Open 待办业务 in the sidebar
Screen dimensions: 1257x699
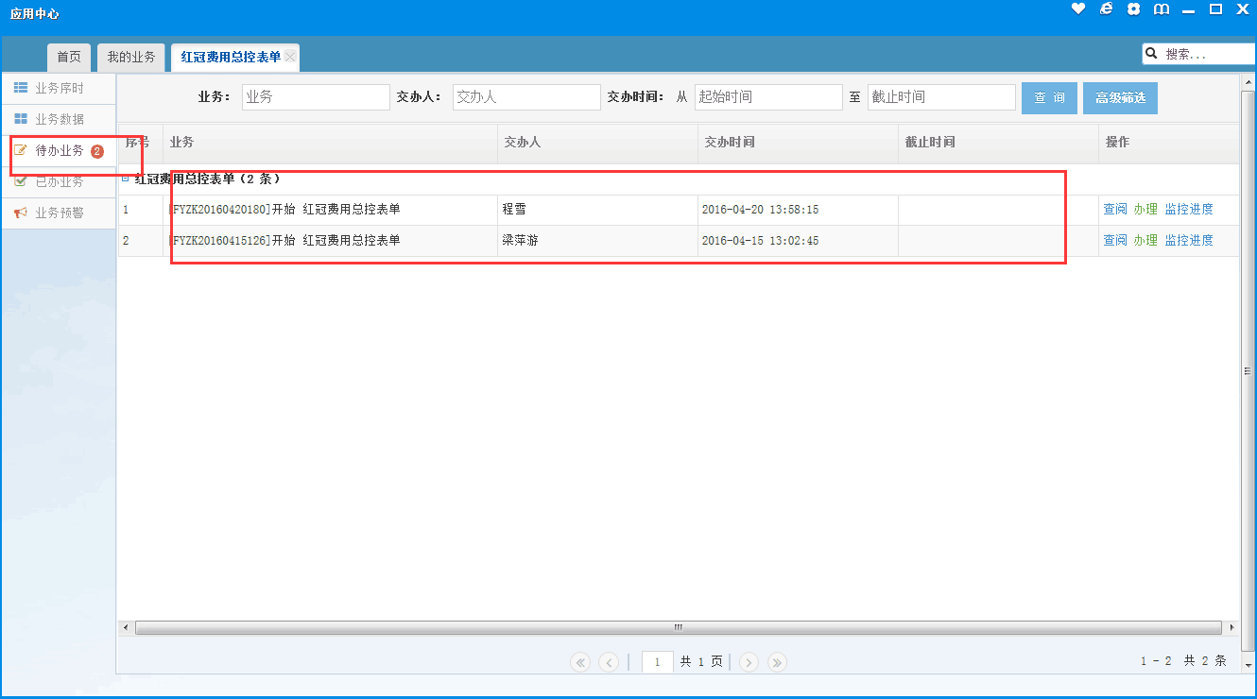(x=59, y=150)
